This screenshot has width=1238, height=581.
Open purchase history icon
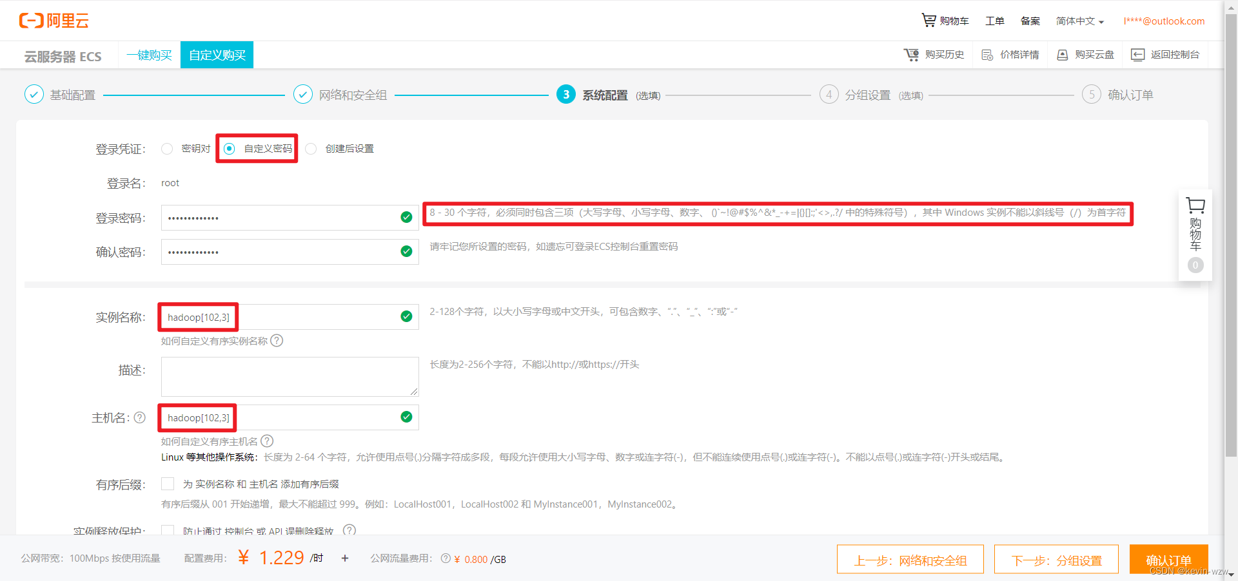911,55
